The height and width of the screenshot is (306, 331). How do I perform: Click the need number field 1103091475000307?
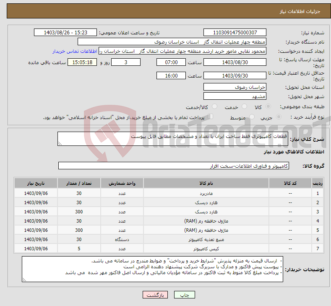coord(235,32)
